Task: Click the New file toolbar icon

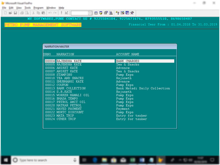Action: [x=5, y=13]
